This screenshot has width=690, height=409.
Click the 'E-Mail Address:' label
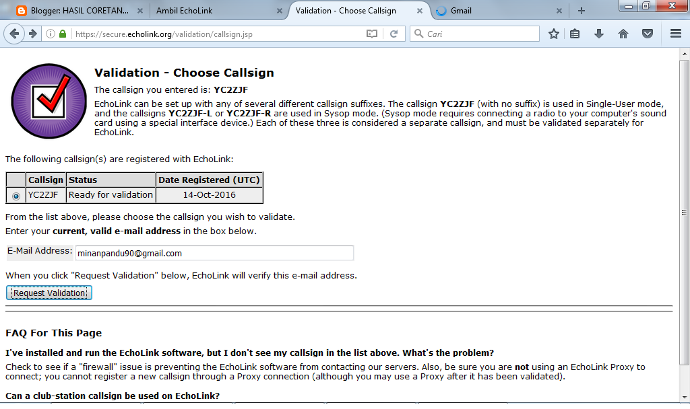40,251
